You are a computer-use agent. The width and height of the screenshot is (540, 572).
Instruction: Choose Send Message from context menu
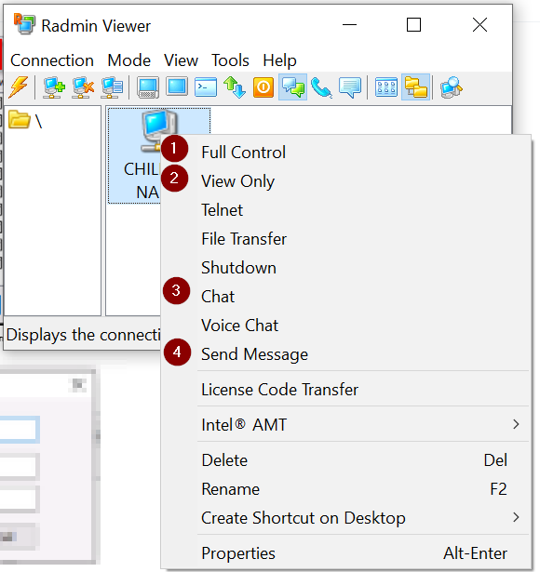345,353
